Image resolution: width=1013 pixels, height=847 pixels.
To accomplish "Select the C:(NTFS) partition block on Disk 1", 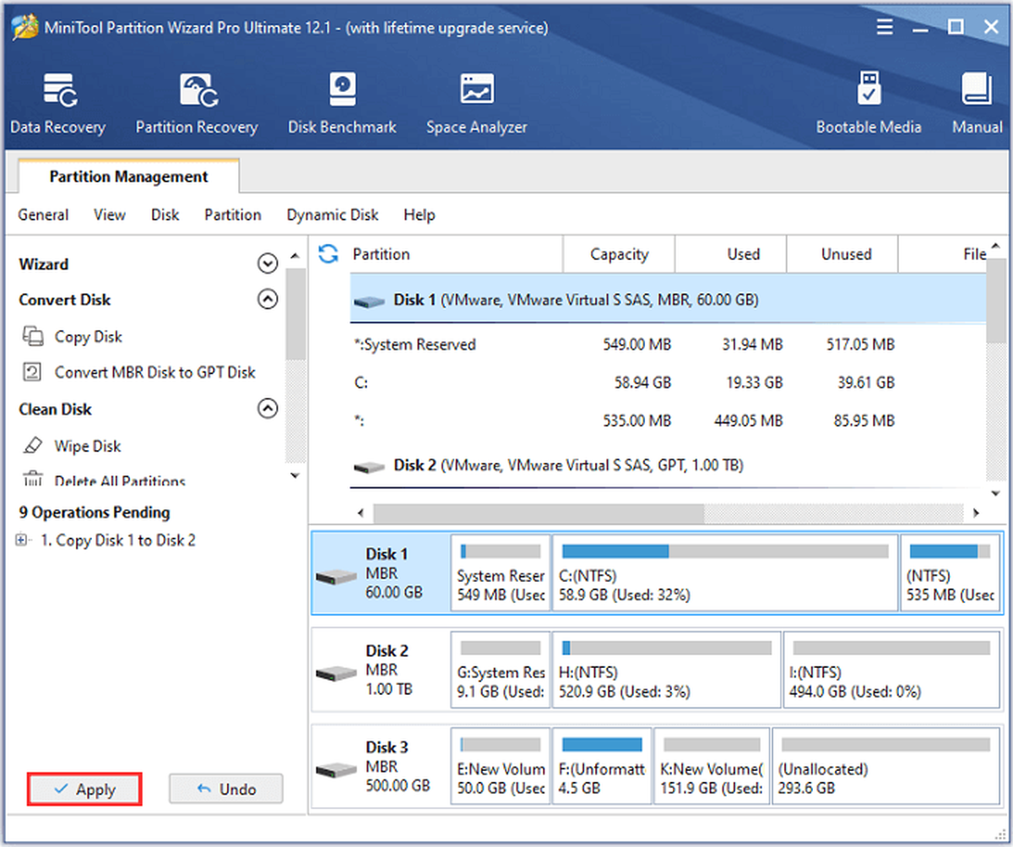I will [x=725, y=573].
